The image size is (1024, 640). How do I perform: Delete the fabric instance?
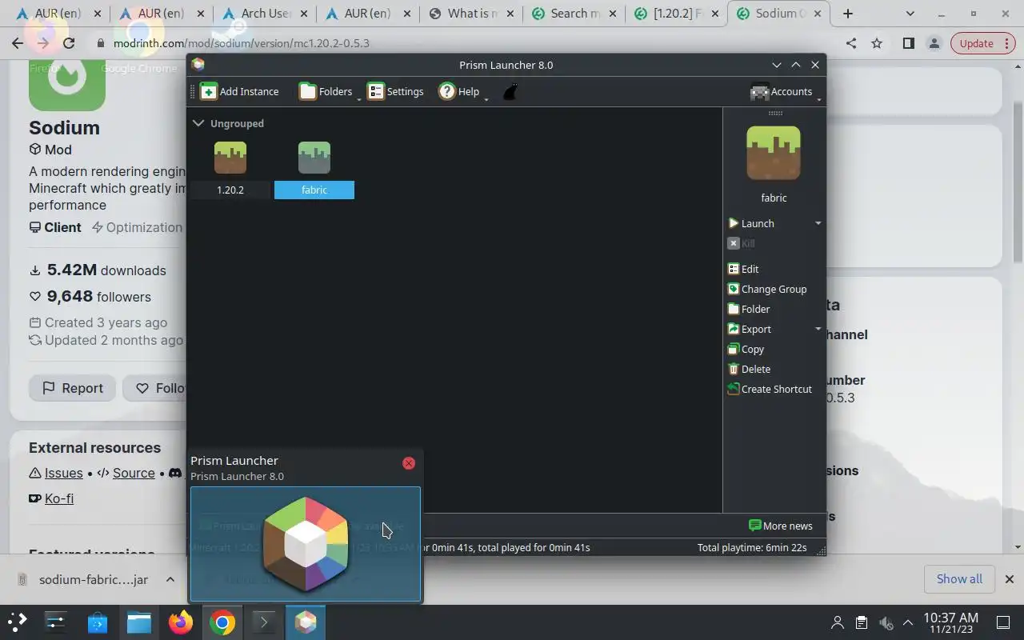click(x=749, y=369)
